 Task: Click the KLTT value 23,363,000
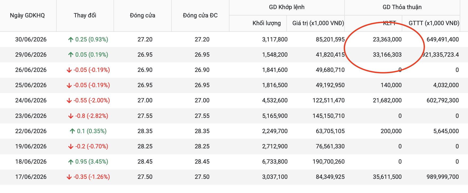pyautogui.click(x=387, y=40)
